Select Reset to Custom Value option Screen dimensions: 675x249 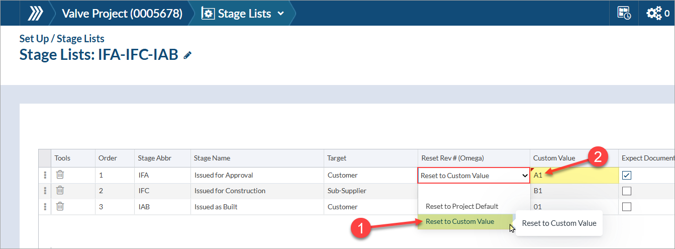[460, 221]
